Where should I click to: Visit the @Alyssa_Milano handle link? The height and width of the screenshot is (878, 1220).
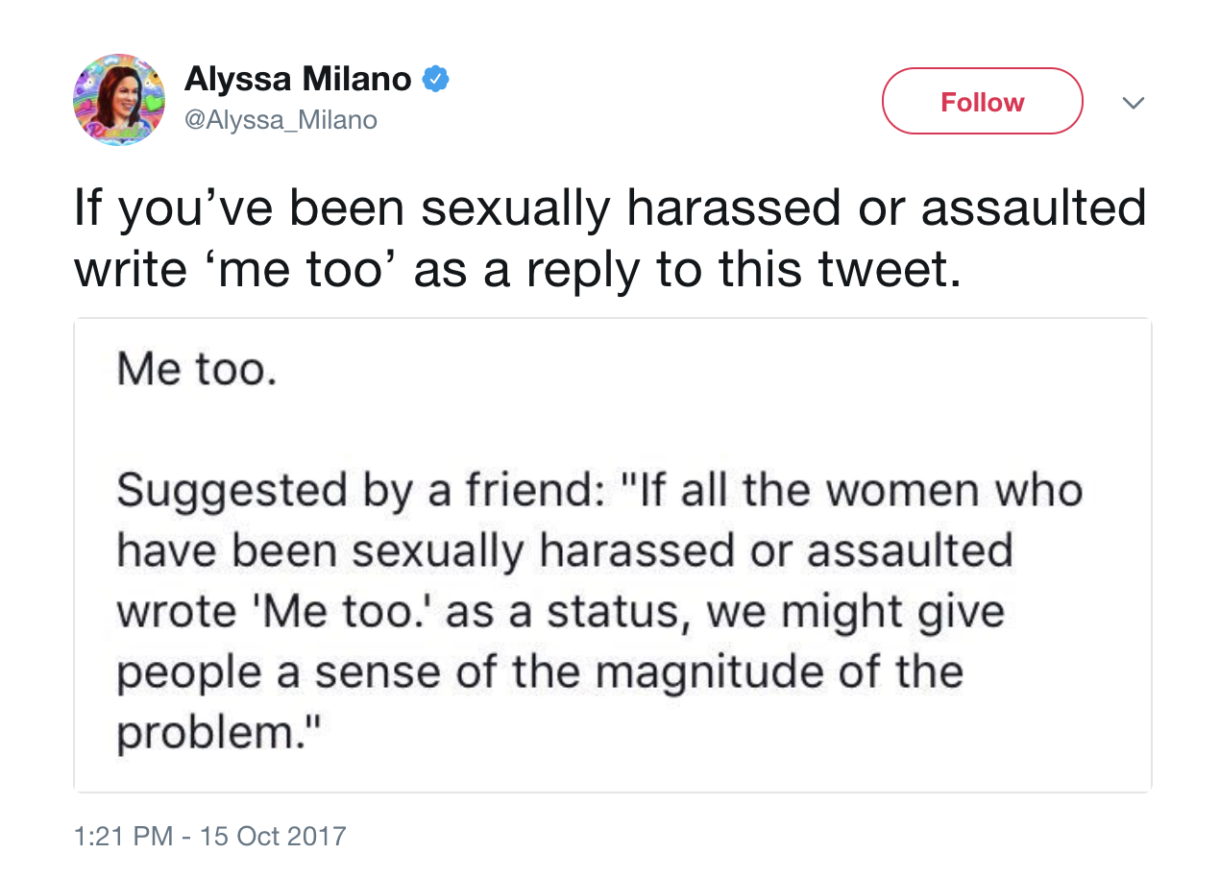tap(281, 120)
